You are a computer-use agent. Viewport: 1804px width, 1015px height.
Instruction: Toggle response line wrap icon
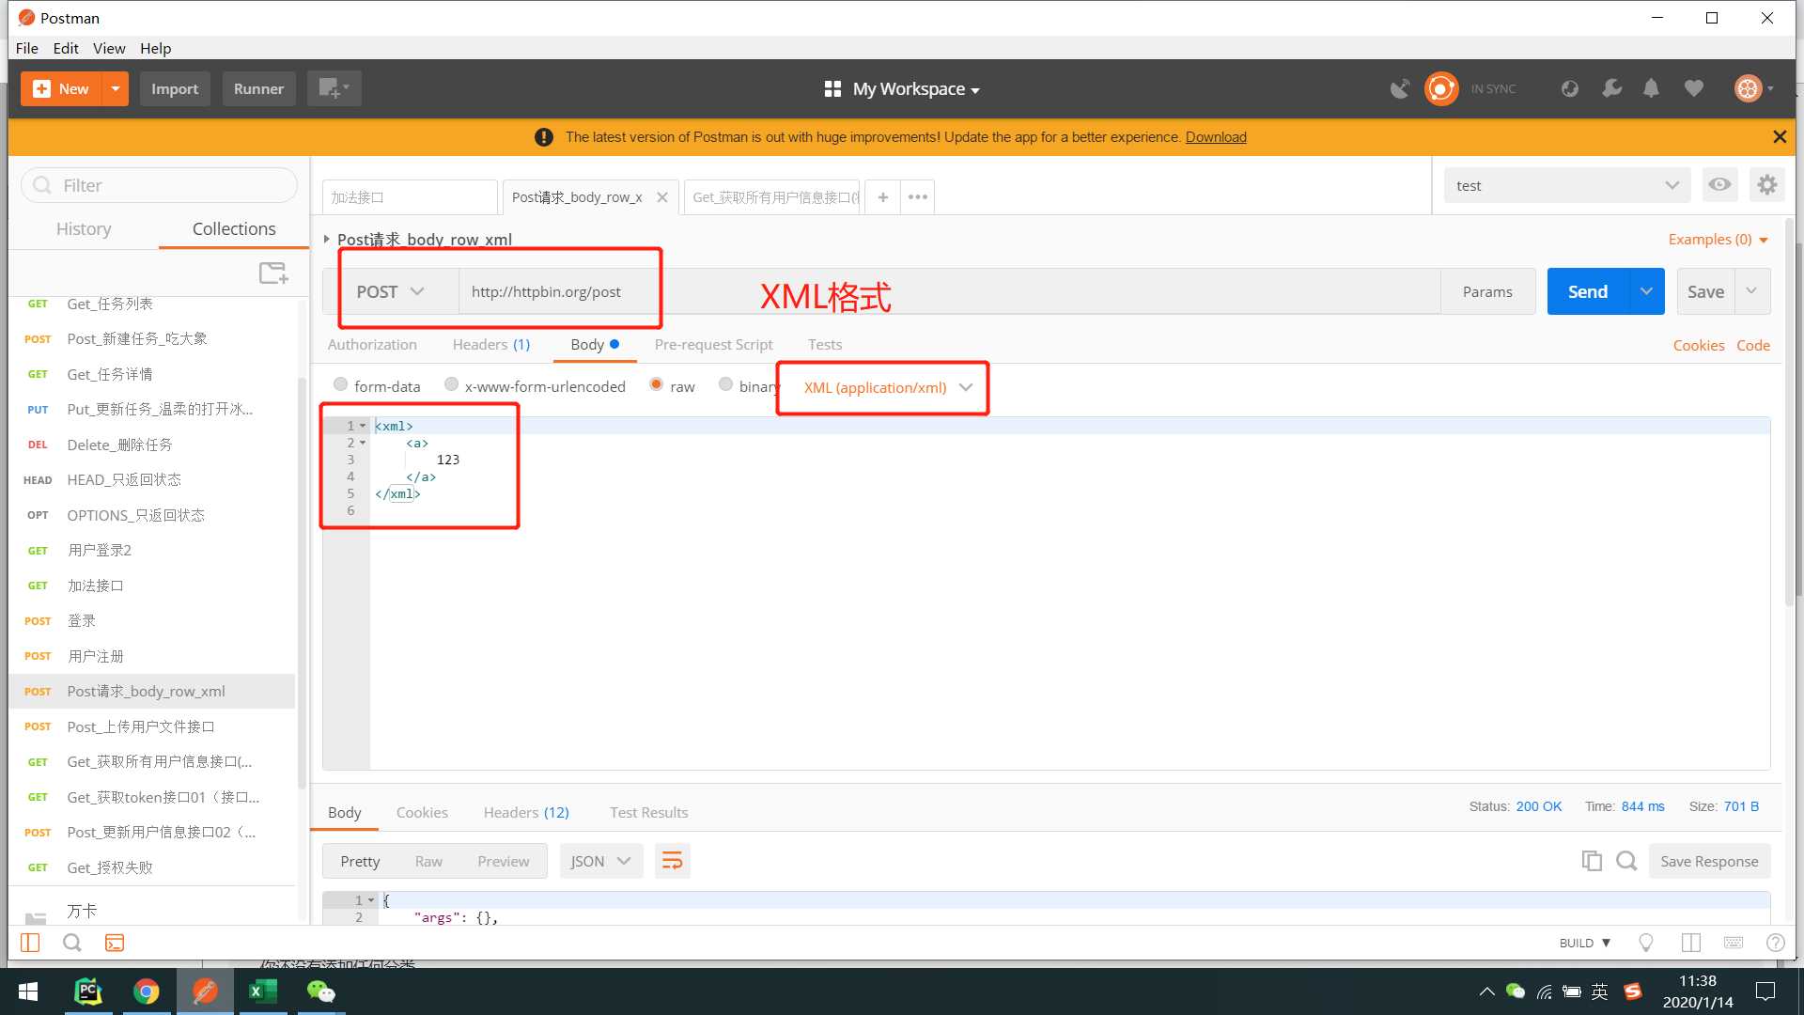click(672, 861)
